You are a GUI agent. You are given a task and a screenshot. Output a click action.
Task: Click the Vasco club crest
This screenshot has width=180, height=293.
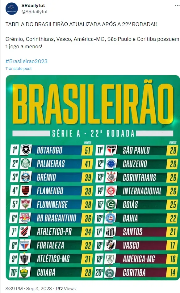click(111, 245)
